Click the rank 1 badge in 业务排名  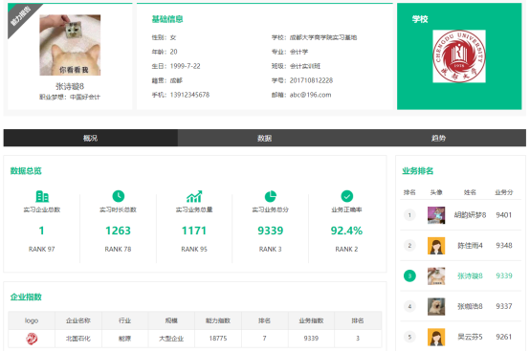pos(409,215)
